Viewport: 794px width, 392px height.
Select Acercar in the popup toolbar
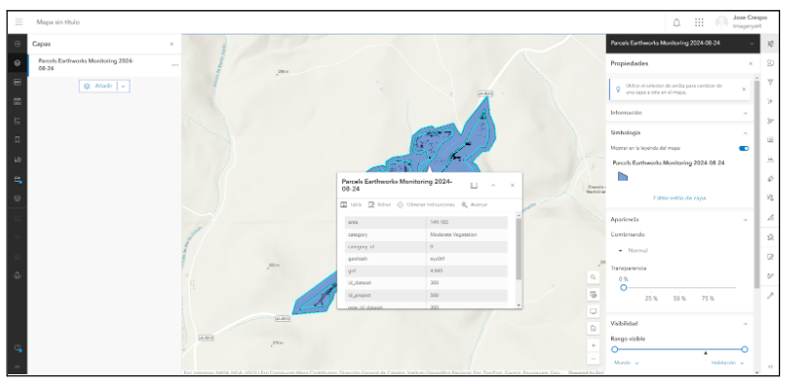tap(475, 204)
